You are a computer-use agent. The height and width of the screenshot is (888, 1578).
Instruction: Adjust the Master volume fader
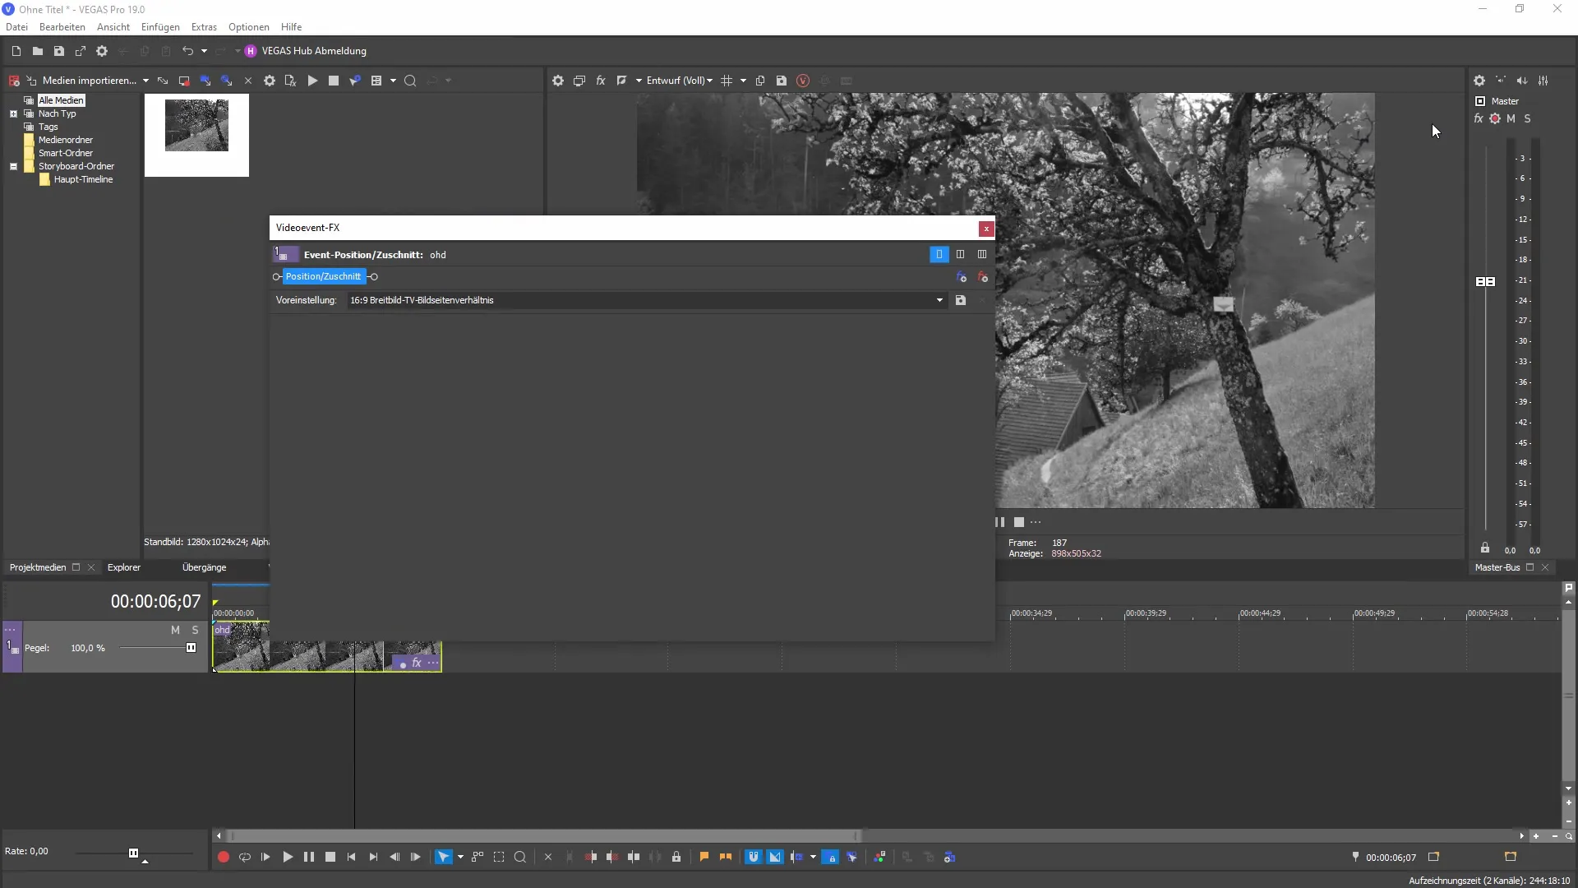[1485, 281]
